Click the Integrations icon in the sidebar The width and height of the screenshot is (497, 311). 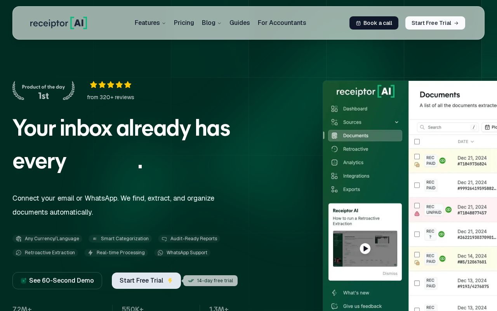click(334, 176)
